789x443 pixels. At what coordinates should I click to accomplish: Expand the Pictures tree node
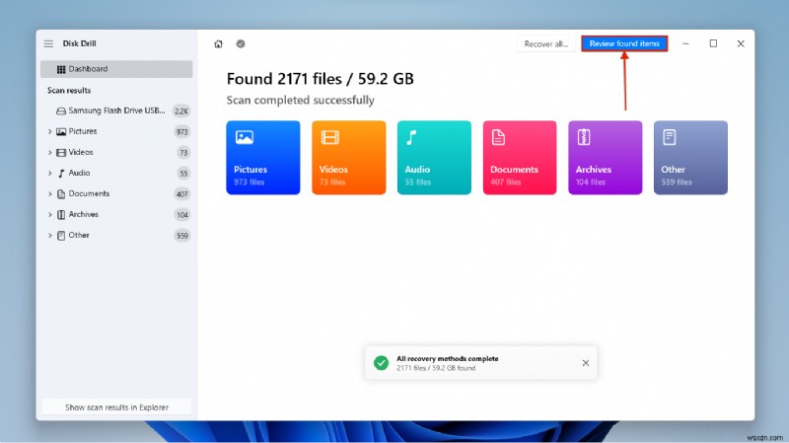pos(50,131)
